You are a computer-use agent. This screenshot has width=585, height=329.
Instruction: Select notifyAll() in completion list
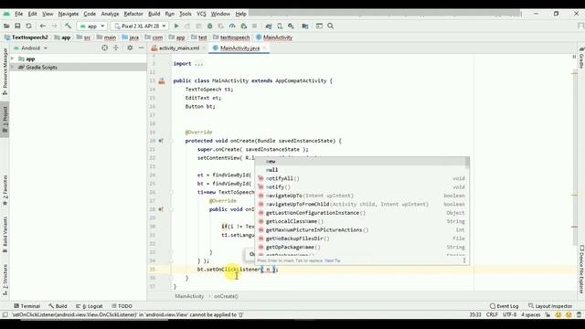coord(361,179)
